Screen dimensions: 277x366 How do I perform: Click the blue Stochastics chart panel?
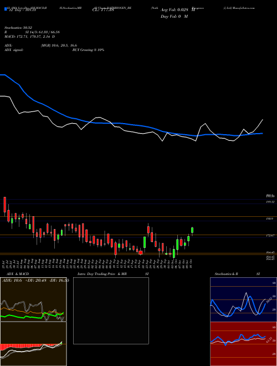tap(243, 299)
